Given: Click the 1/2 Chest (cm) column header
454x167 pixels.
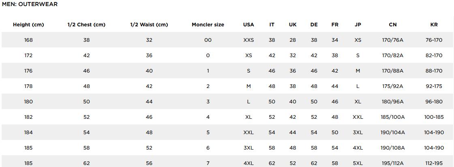Looking at the screenshot, I should 86,25.
